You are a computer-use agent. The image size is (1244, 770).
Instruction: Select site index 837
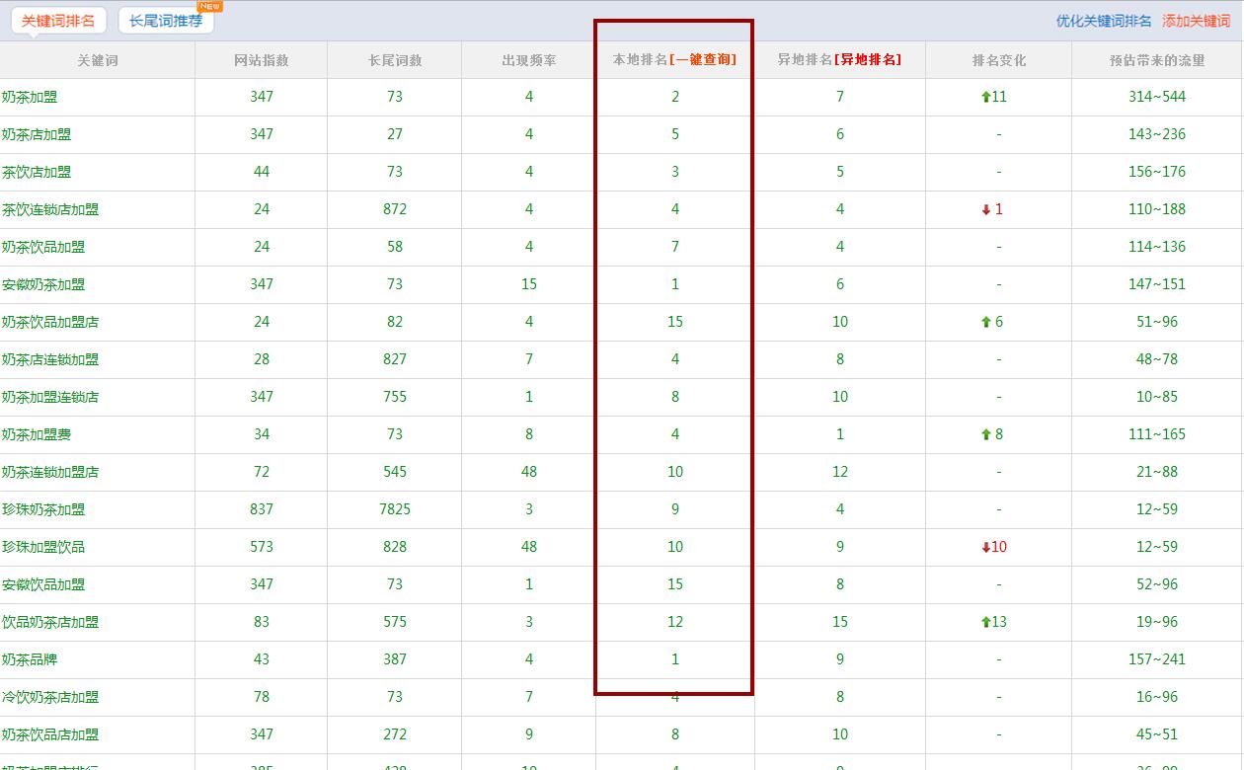click(x=262, y=509)
